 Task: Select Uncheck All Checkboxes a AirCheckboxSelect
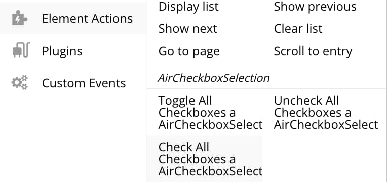326,113
